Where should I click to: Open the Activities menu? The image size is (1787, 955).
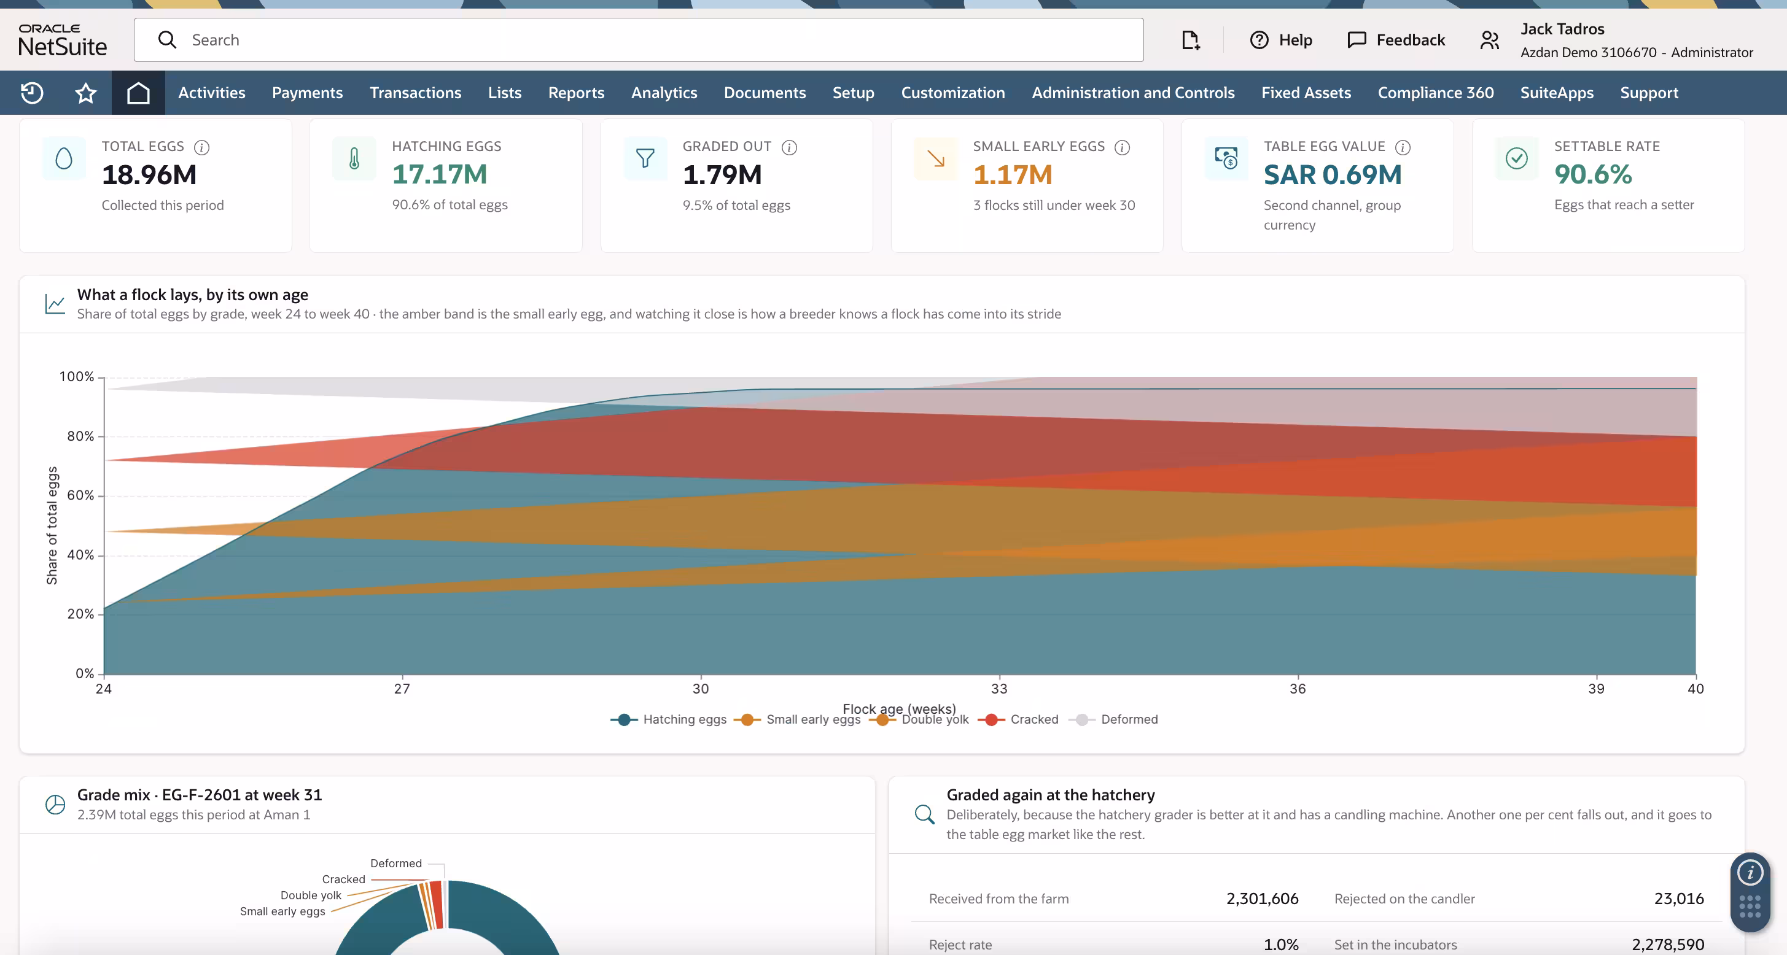(x=212, y=92)
